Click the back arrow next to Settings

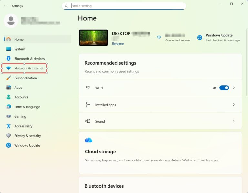[5, 6]
